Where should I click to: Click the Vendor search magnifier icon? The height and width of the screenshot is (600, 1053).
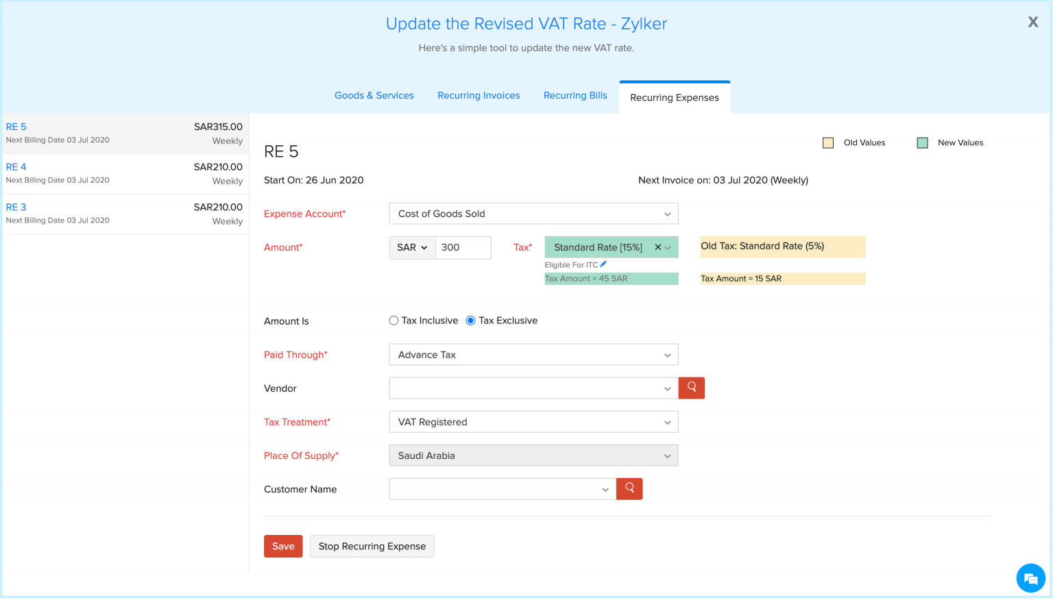[691, 388]
